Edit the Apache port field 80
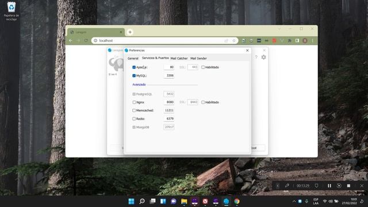The width and height of the screenshot is (368, 207). click(x=168, y=67)
